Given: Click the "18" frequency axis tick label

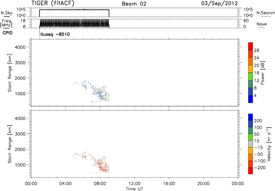Looking at the screenshot, I should pyautogui.click(x=23, y=21).
